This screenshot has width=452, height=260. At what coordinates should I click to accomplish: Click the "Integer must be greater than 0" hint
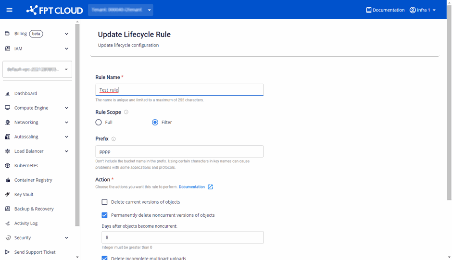click(x=127, y=248)
